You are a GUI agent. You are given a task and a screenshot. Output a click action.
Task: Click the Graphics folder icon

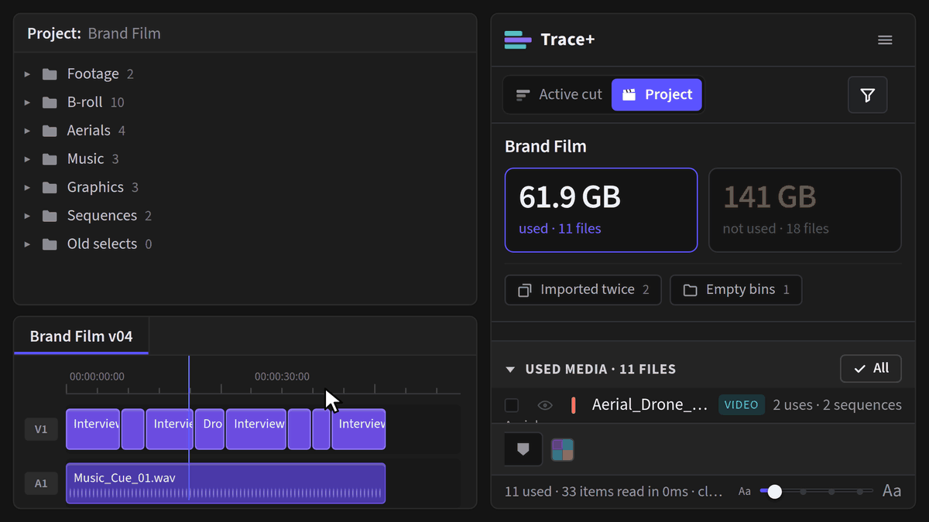[x=50, y=187]
